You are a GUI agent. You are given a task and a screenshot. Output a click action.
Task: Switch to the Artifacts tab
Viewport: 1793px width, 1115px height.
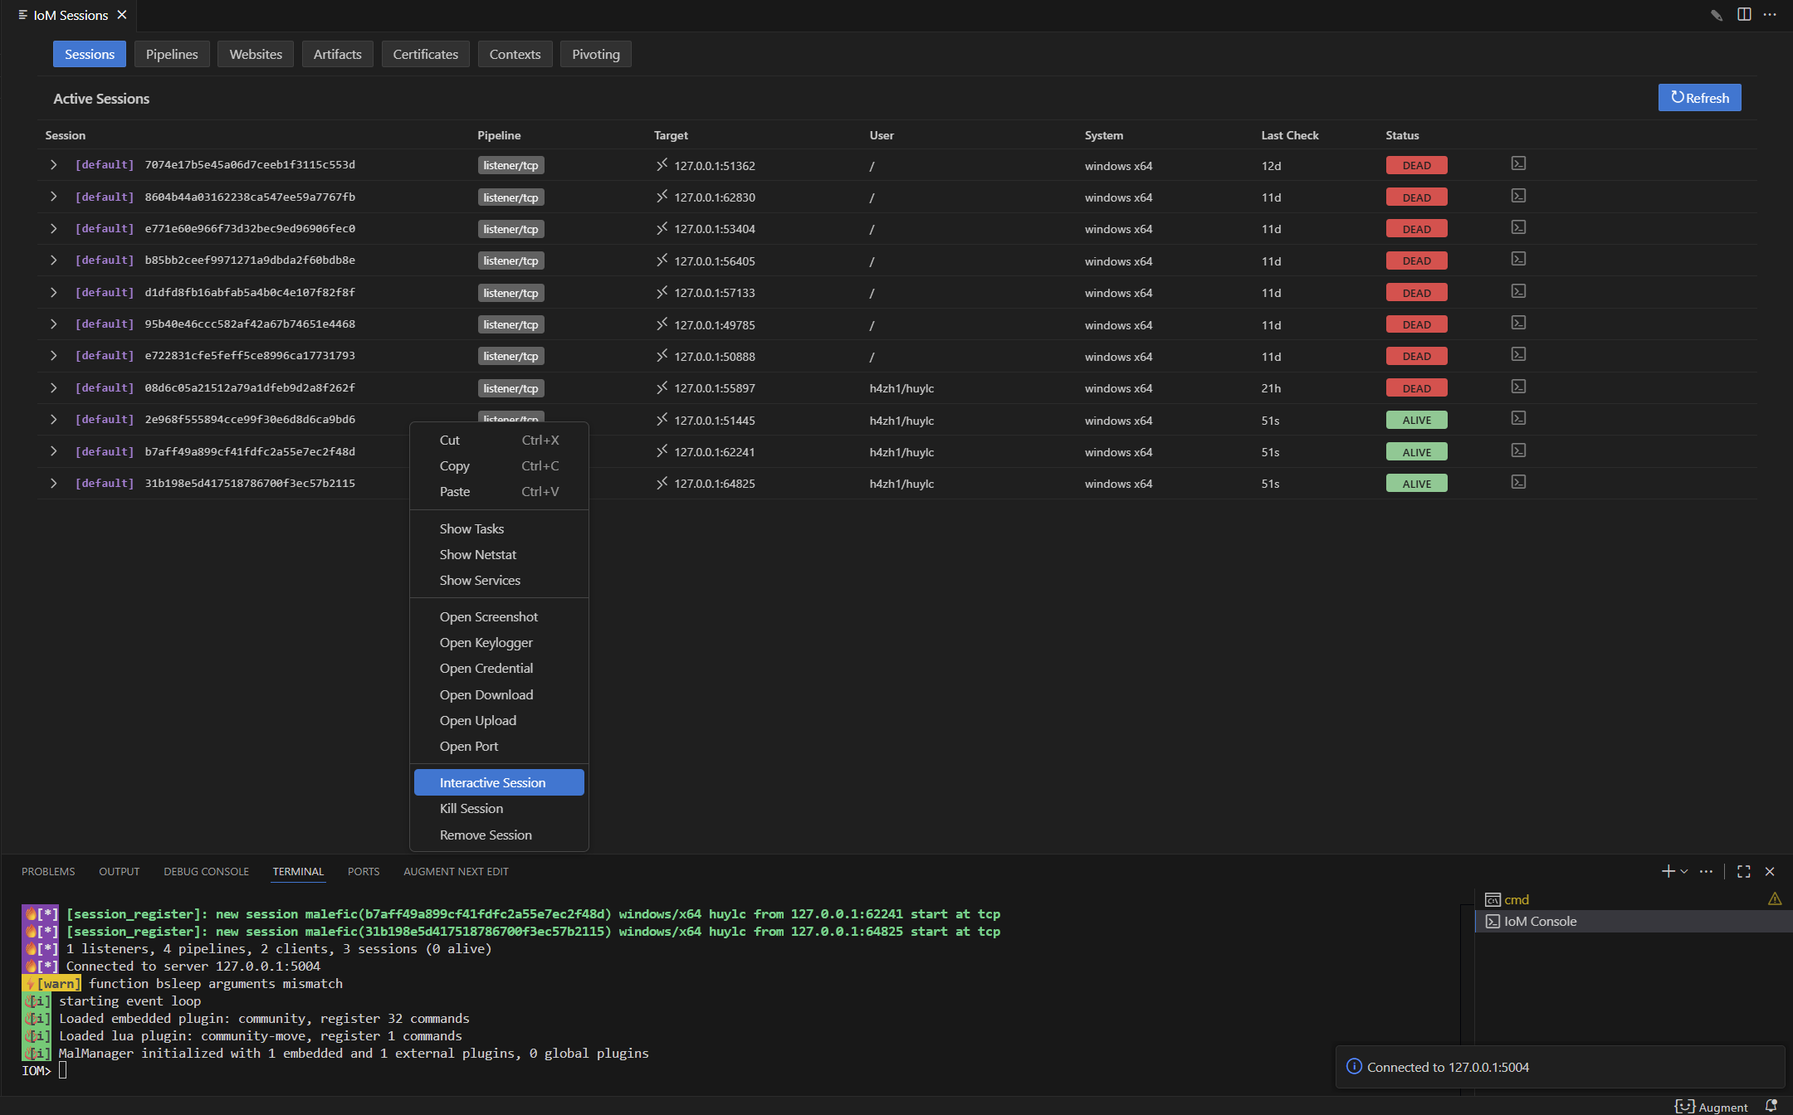(337, 54)
